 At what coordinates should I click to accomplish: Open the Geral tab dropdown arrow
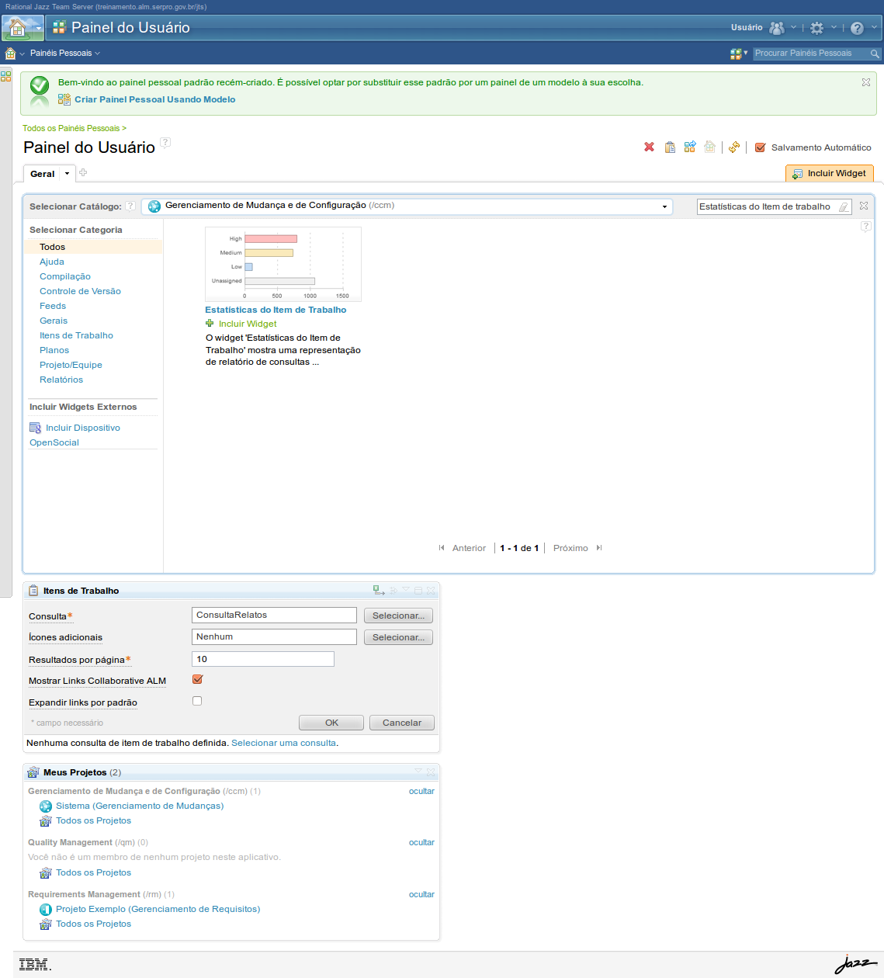[x=67, y=174]
